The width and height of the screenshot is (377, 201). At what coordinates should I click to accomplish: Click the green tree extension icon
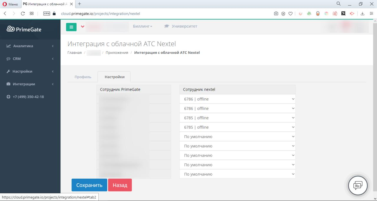click(309, 13)
